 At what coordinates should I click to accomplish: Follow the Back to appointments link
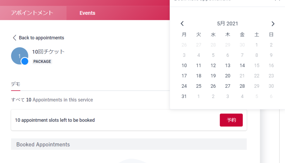(41, 38)
